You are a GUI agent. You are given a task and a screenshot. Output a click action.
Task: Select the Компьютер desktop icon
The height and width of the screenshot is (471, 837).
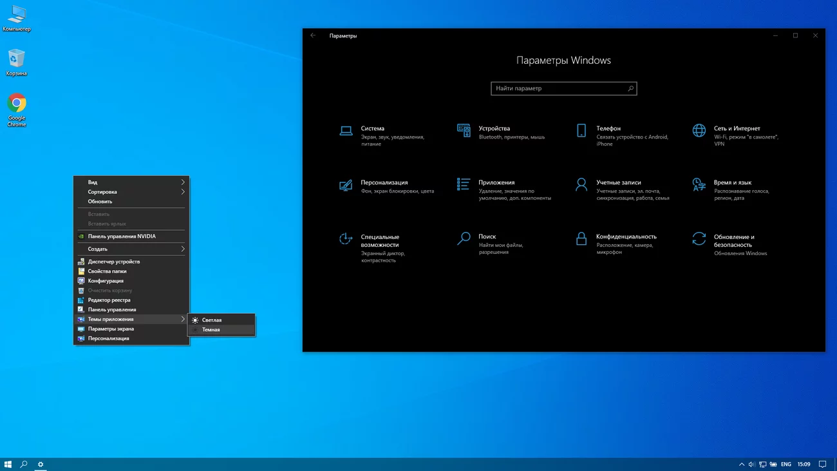(x=17, y=19)
